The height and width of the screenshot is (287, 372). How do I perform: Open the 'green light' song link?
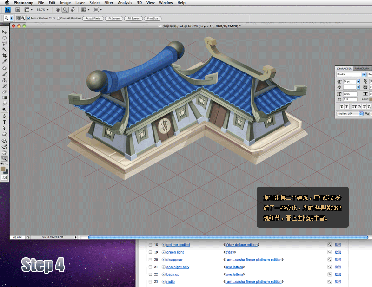(x=175, y=252)
